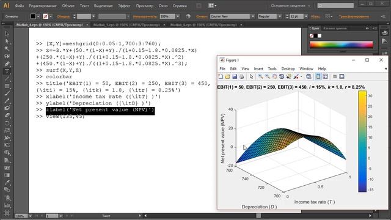Open the fill color dropdown in the control bar
The image size is (391, 220).
click(38, 16)
